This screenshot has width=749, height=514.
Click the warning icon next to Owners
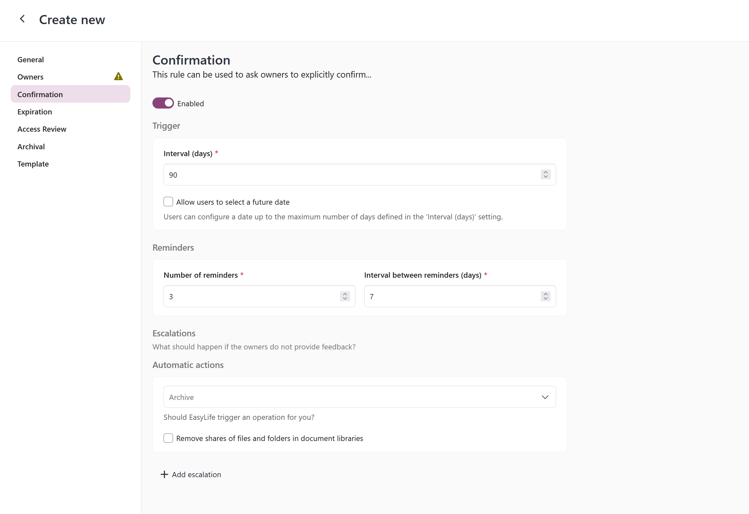coord(119,77)
